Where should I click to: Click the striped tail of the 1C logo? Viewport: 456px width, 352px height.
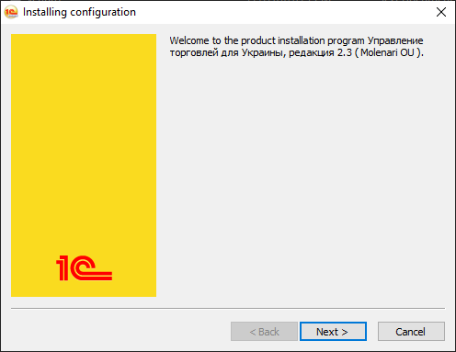click(98, 275)
